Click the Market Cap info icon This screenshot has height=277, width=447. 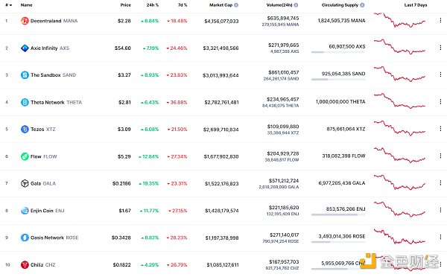[236, 5]
